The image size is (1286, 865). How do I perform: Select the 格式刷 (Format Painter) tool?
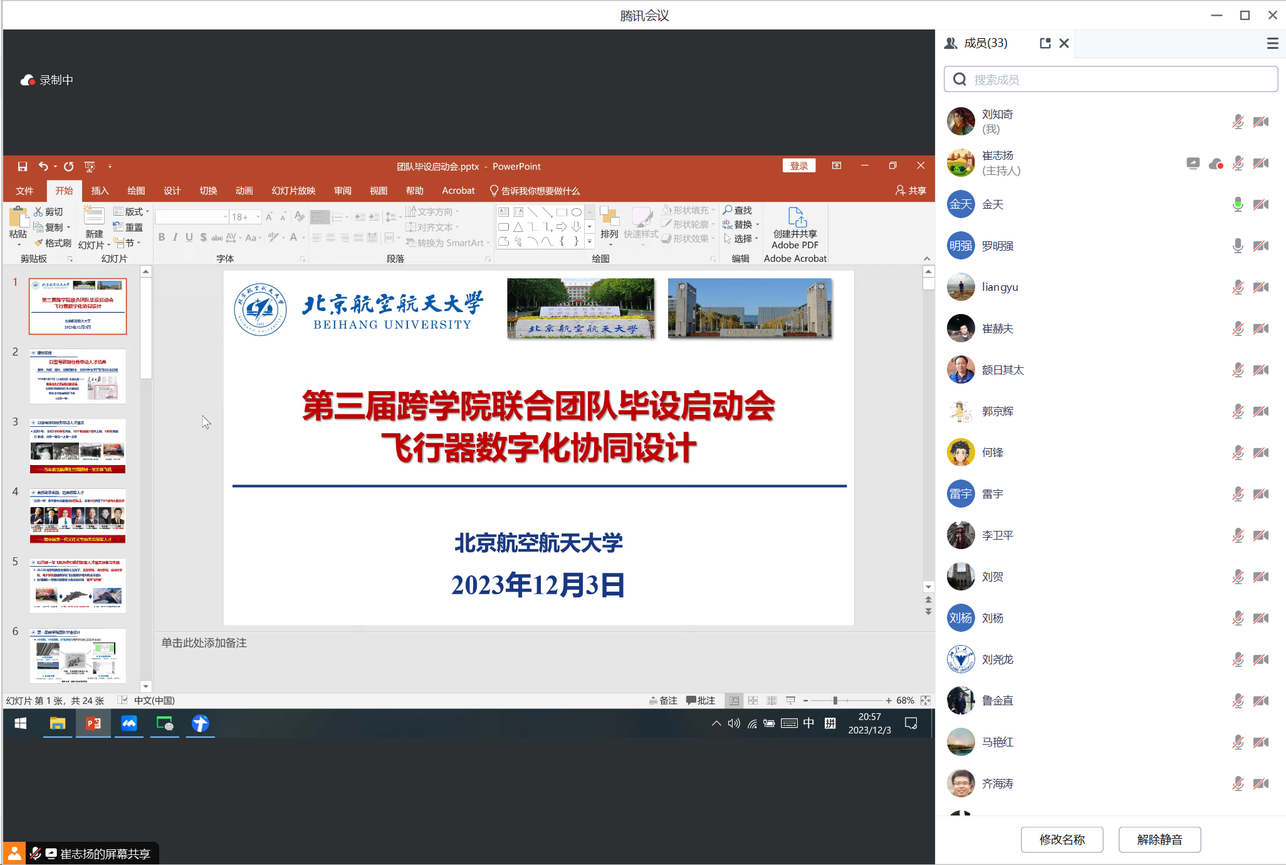[53, 243]
